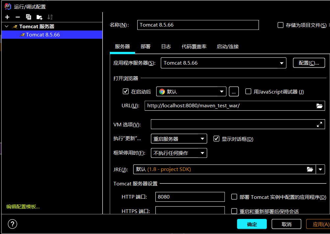This screenshot has height=234, width=330.
Task: Uncheck the 在启动后 checkbox
Action: pyautogui.click(x=126, y=92)
